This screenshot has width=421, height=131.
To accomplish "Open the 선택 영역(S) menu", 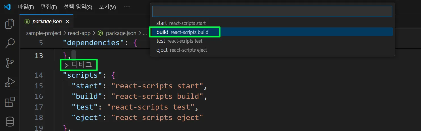I will click(78, 7).
